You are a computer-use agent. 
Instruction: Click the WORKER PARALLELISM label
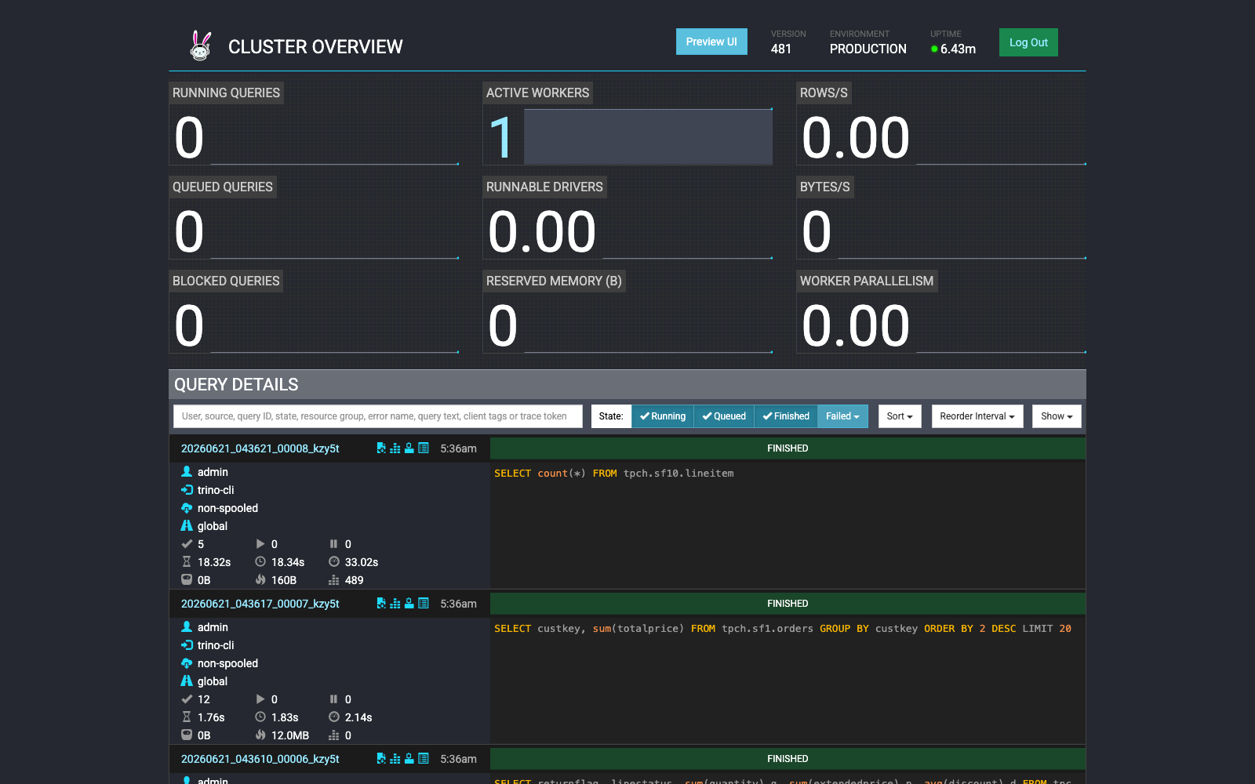pos(867,281)
